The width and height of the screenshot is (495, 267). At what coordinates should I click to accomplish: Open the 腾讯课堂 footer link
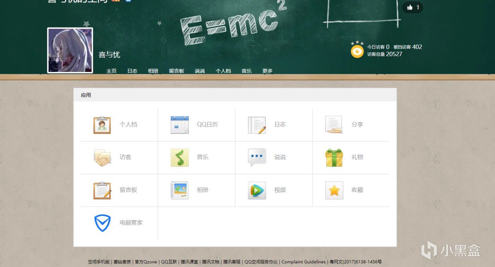point(189,262)
